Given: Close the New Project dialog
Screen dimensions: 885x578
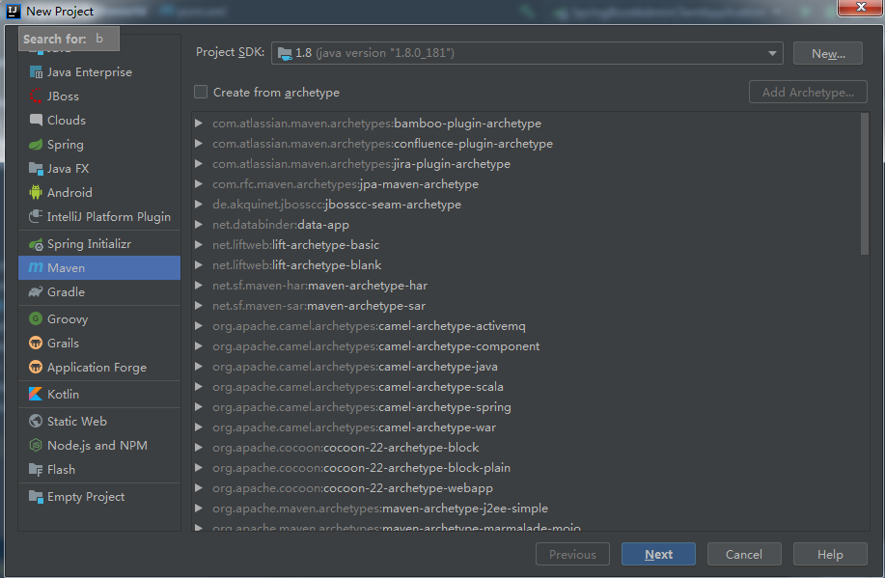Looking at the screenshot, I should pyautogui.click(x=860, y=8).
